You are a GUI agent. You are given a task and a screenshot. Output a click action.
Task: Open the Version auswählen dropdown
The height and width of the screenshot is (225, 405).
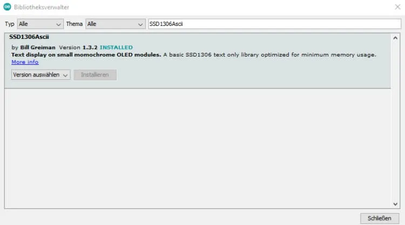pyautogui.click(x=41, y=75)
